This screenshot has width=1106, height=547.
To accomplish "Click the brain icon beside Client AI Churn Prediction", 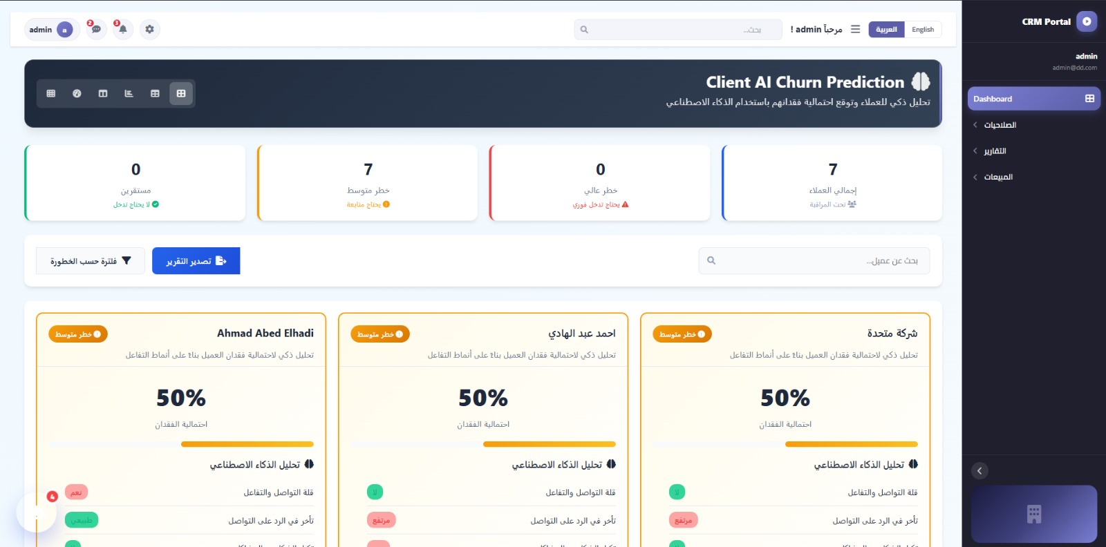I will pos(921,81).
